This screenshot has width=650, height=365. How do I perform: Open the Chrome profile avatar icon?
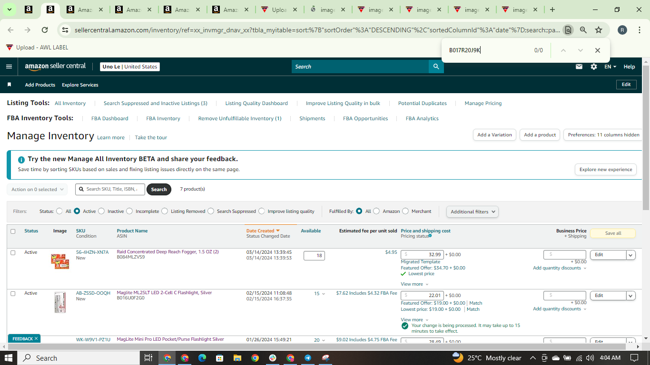pos(622,30)
